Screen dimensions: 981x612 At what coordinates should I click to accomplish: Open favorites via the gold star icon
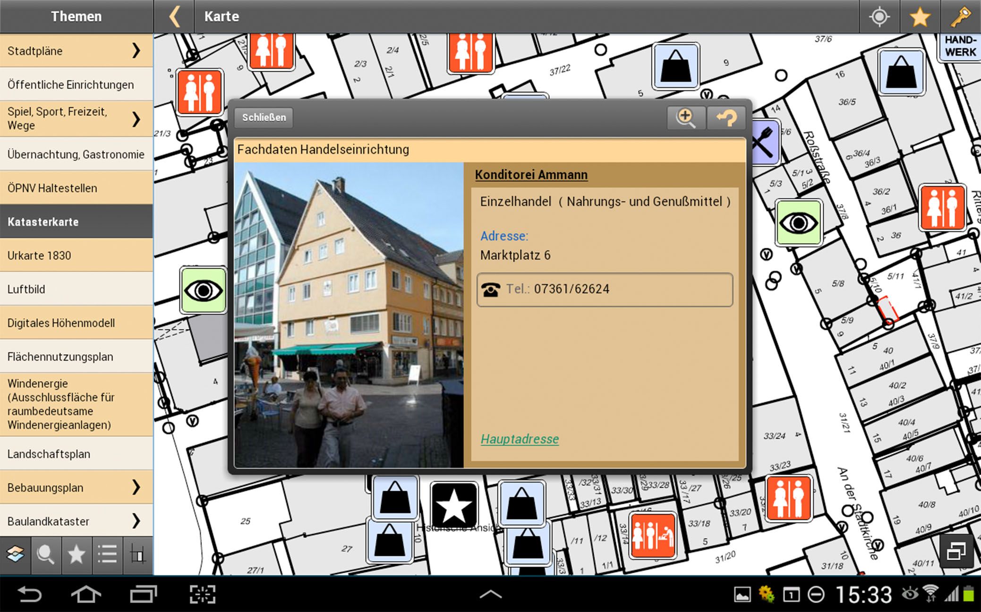tap(920, 17)
